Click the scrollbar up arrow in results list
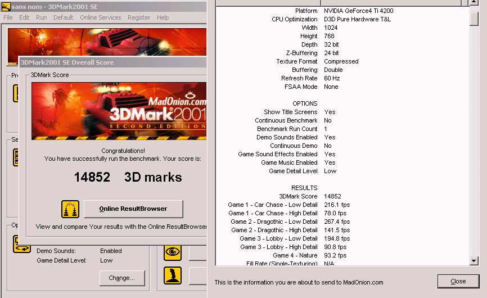 click(x=475, y=3)
